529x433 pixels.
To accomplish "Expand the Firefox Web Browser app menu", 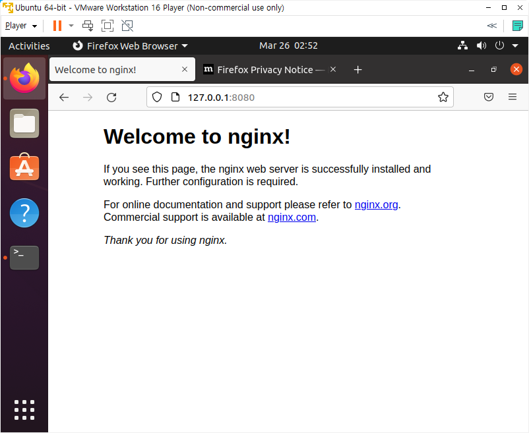I will [130, 46].
